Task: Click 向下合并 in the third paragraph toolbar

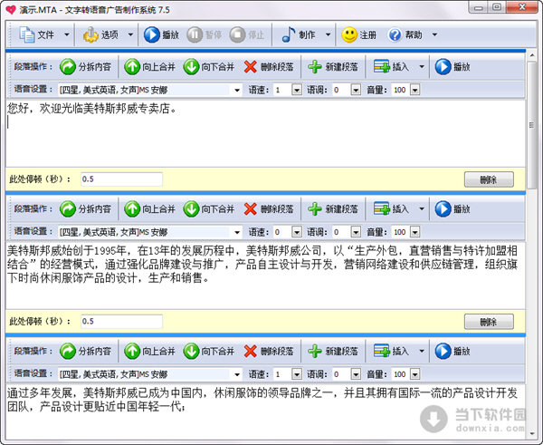Action: point(209,352)
